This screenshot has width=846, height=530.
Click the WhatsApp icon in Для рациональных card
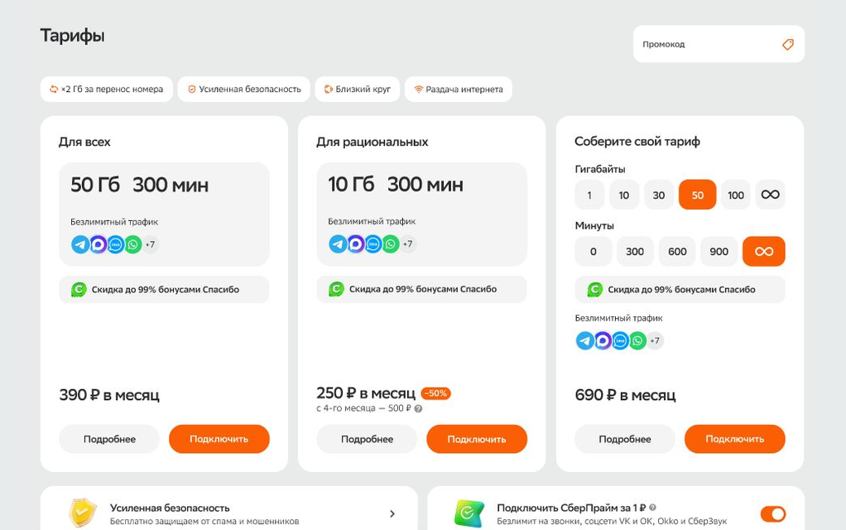[391, 244]
